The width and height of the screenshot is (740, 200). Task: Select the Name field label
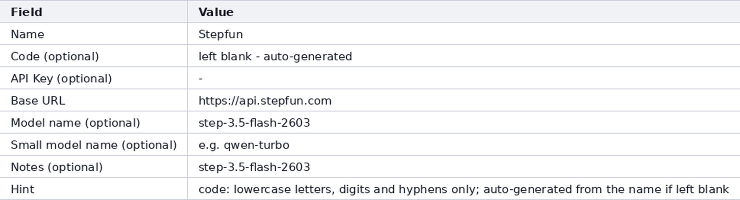coord(27,34)
